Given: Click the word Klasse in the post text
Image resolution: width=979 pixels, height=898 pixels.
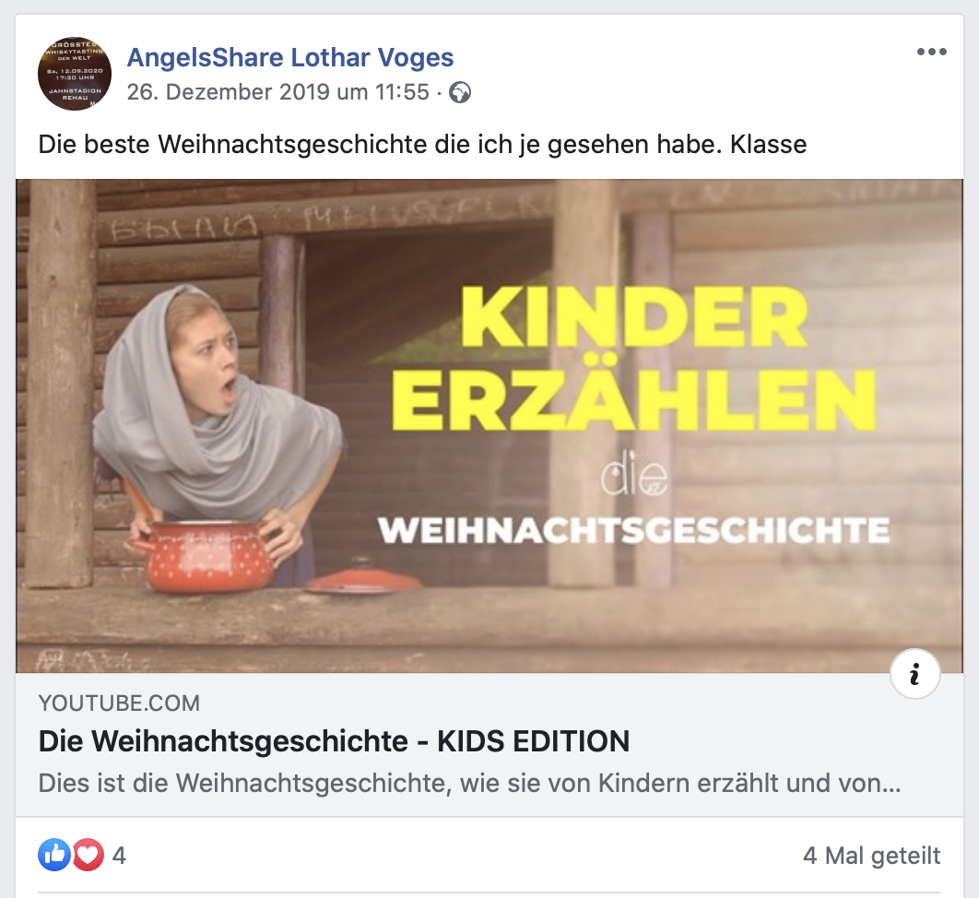Looking at the screenshot, I should click(x=769, y=144).
